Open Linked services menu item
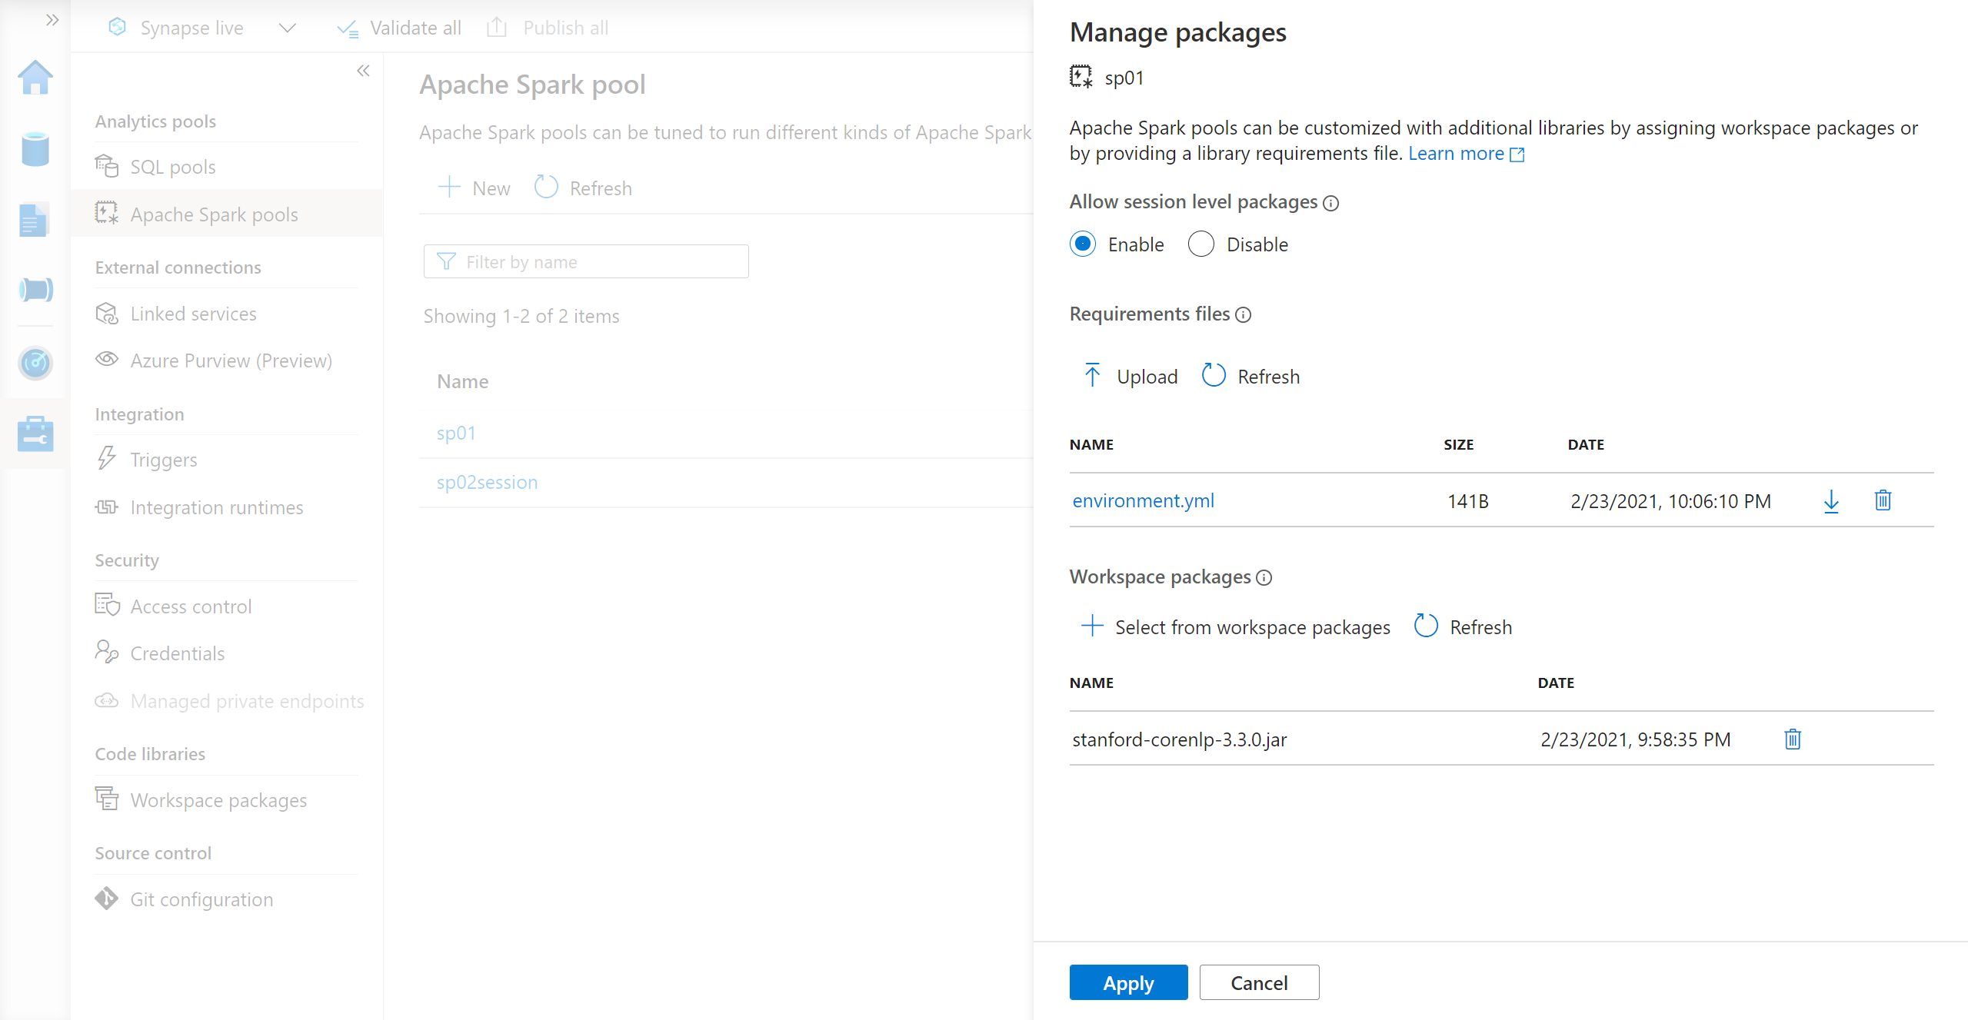This screenshot has width=1968, height=1020. pyautogui.click(x=193, y=314)
